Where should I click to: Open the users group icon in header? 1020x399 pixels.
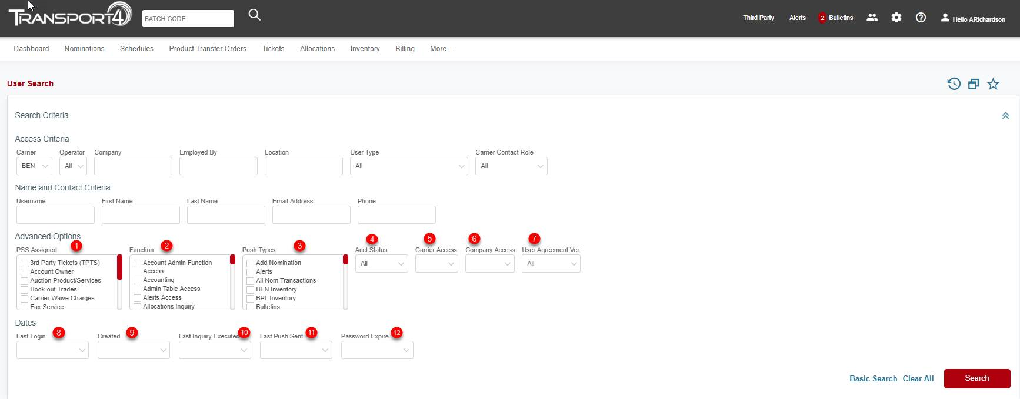tap(872, 18)
